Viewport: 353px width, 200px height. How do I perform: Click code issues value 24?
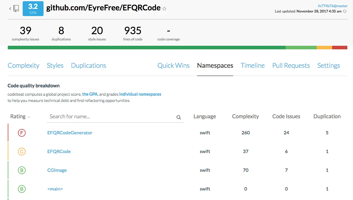pyautogui.click(x=286, y=133)
